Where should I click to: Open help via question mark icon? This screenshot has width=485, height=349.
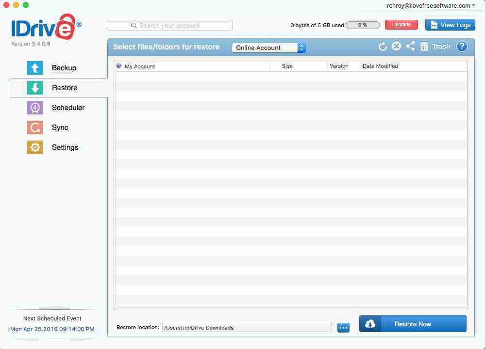(462, 47)
